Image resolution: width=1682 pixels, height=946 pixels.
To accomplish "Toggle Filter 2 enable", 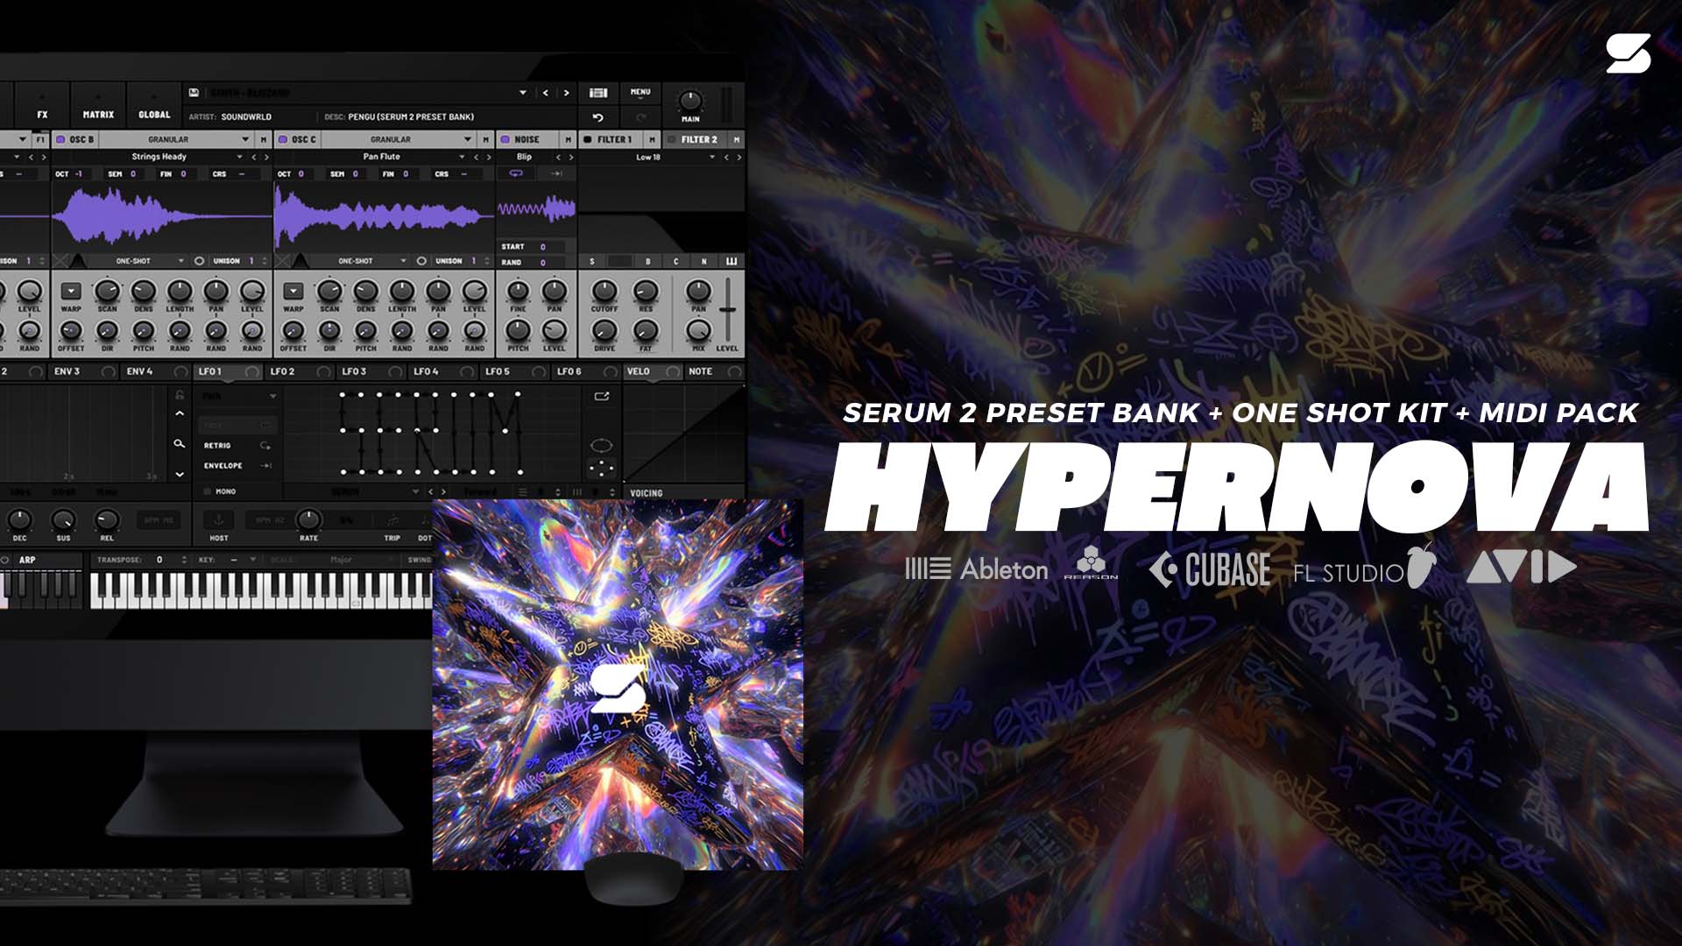I will [672, 139].
